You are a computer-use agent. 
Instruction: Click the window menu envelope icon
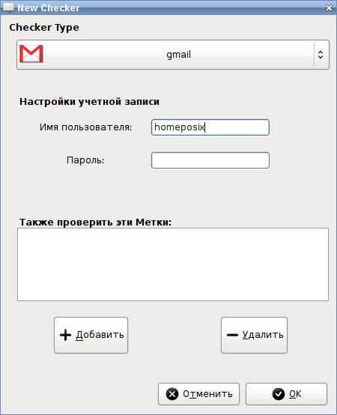click(x=8, y=7)
